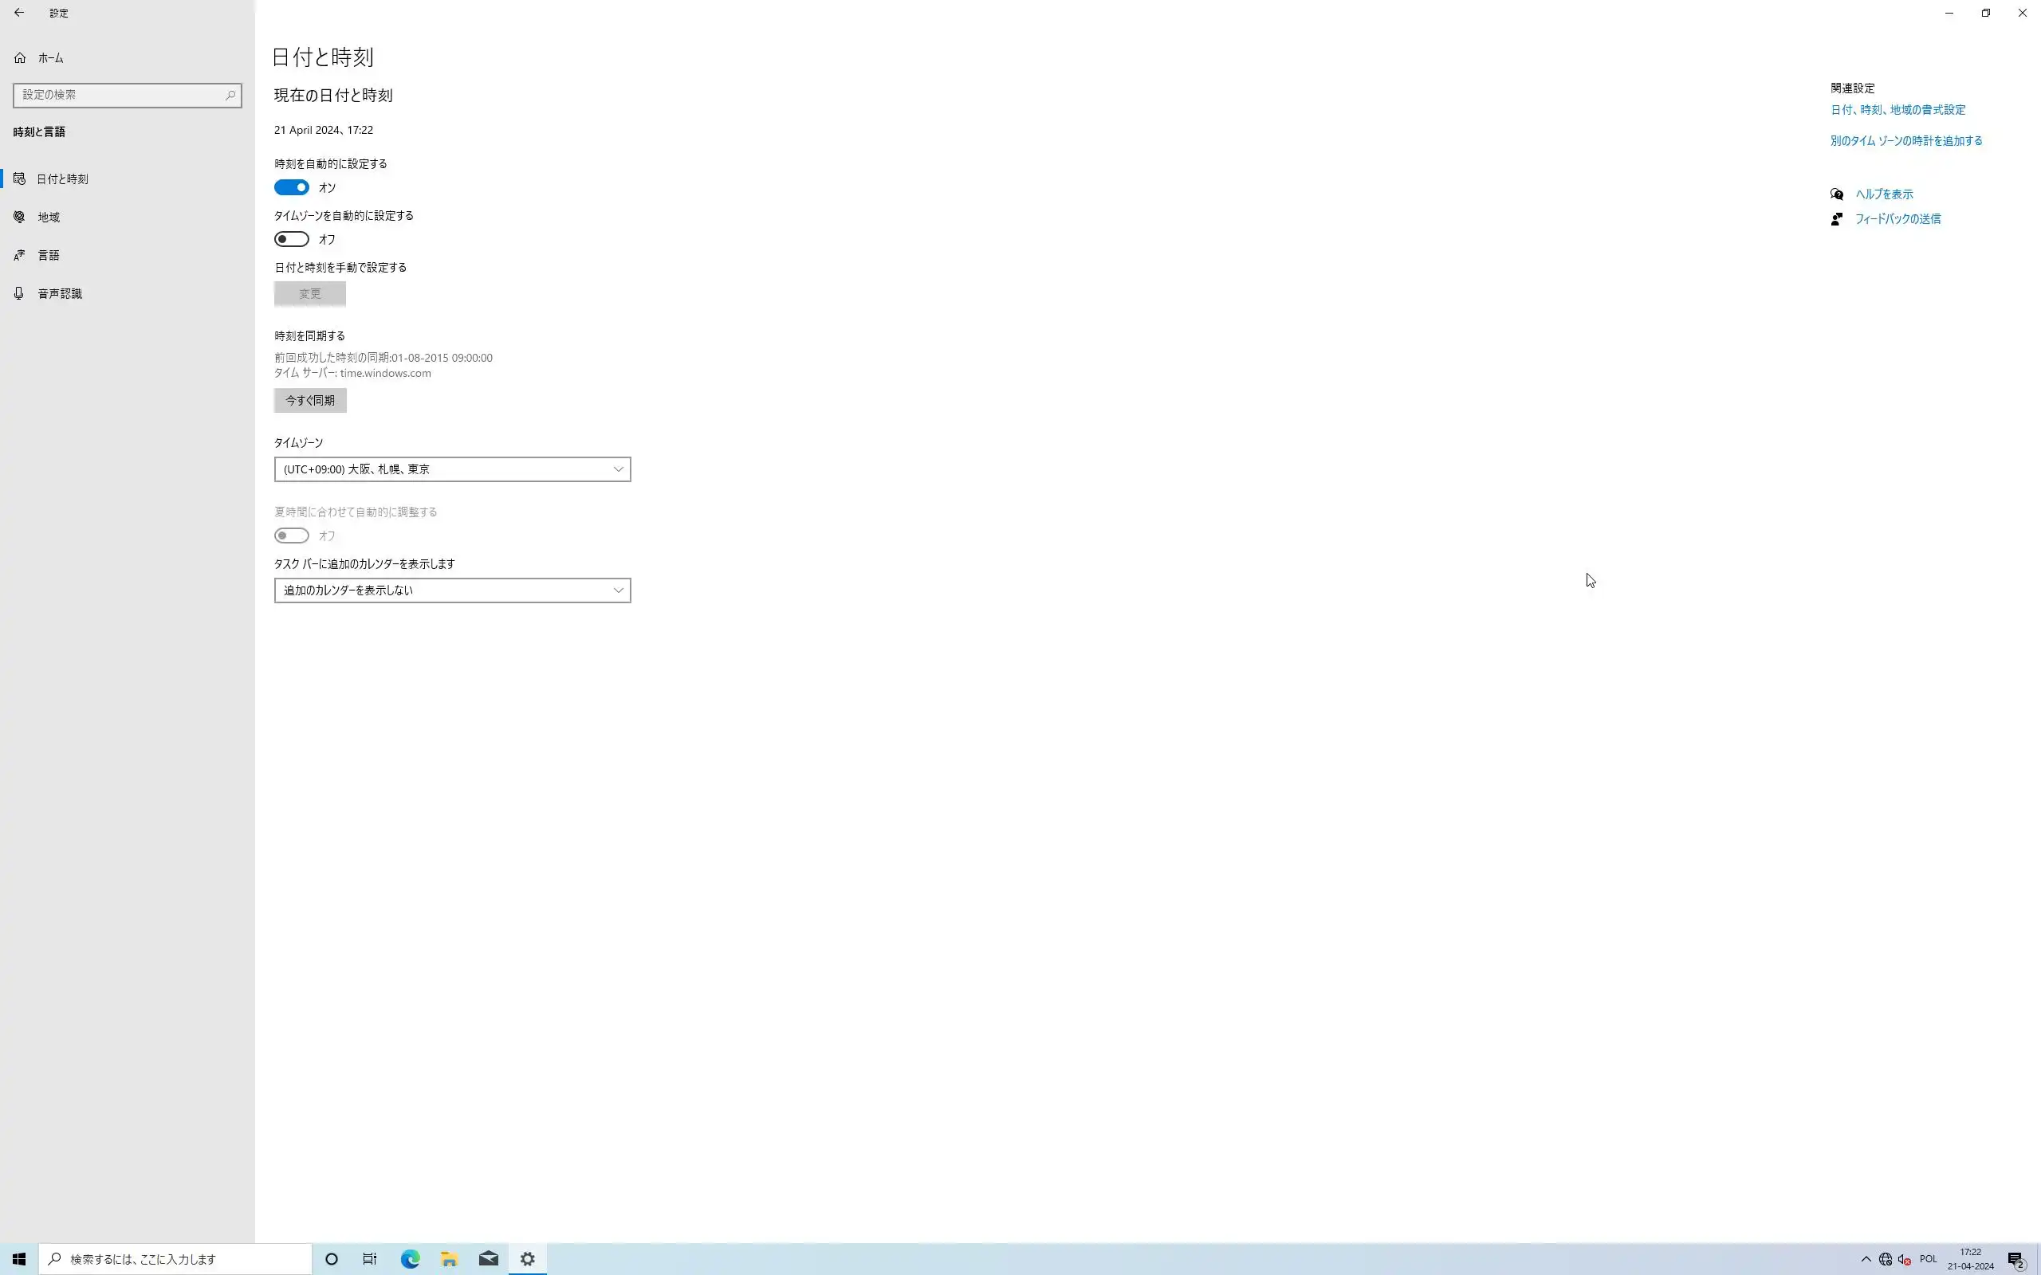
Task: Open File Explorer from the taskbar
Action: (449, 1259)
